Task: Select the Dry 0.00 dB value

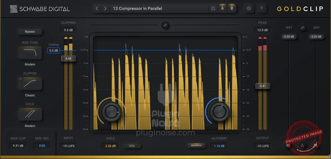Action: 317,37
